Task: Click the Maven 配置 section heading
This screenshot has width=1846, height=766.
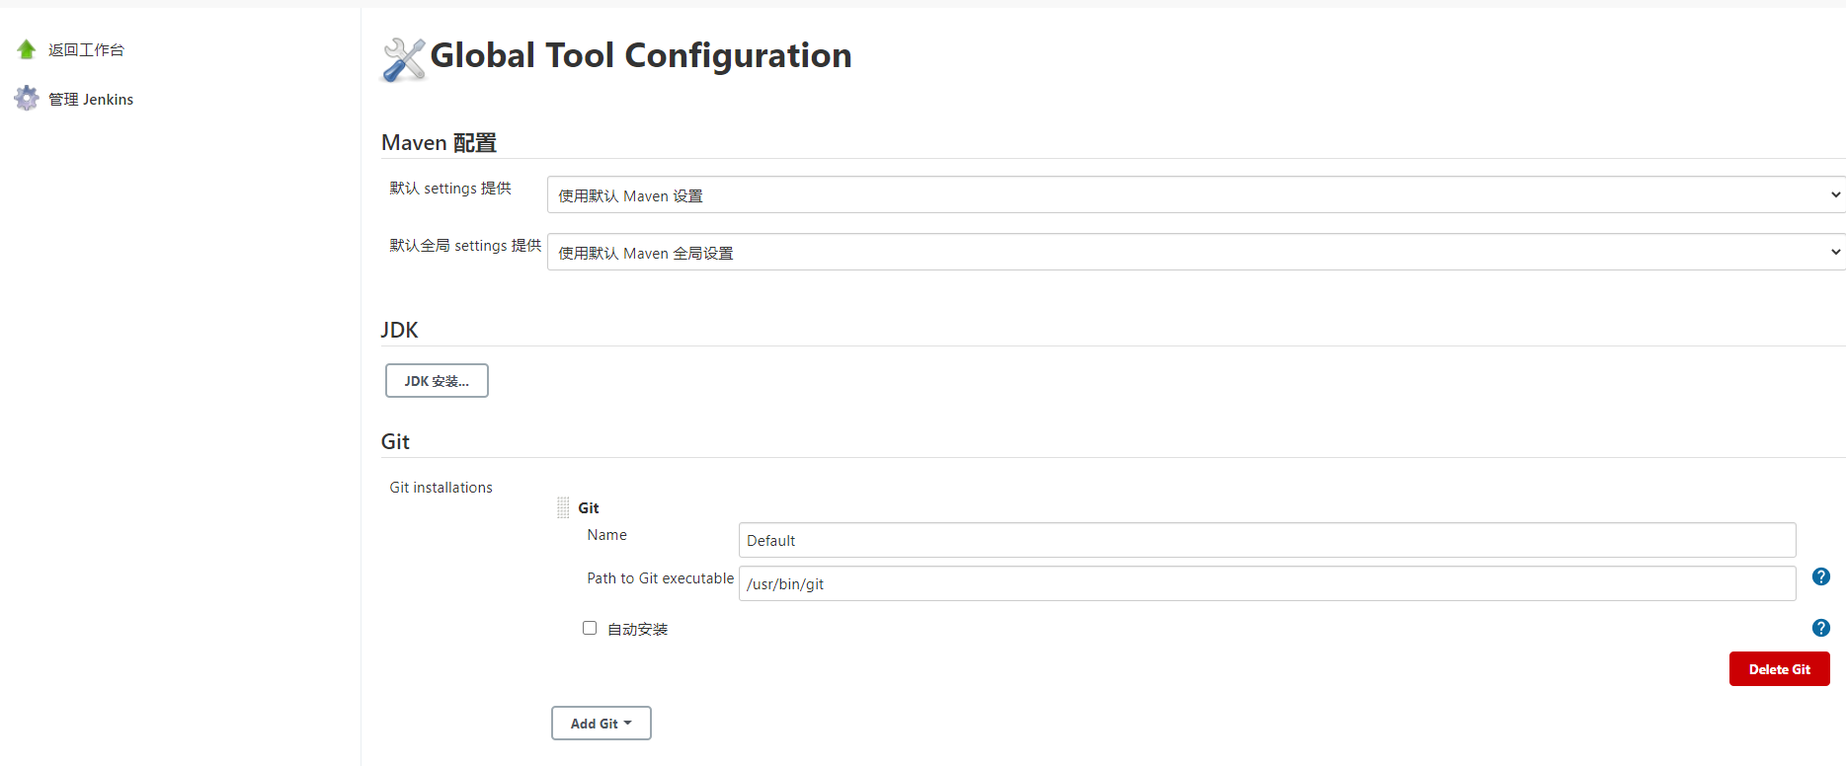Action: point(439,142)
